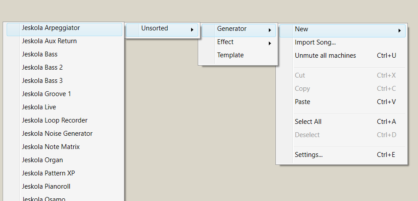Open the Generator submenu
This screenshot has width=418, height=201.
[x=232, y=29]
